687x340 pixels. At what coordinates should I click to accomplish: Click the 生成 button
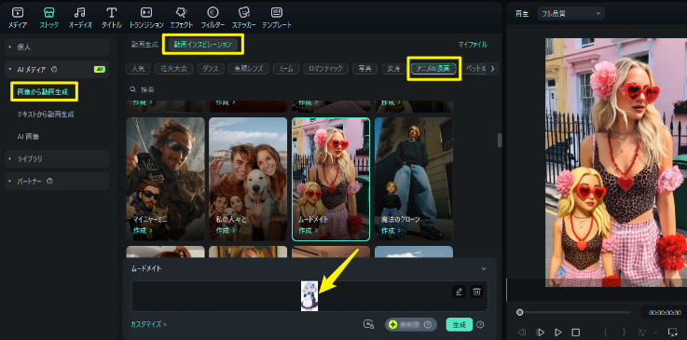click(x=460, y=325)
